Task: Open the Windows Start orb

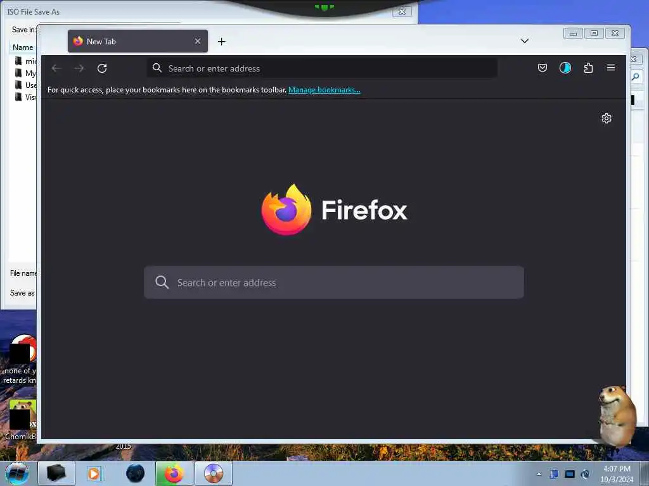Action: coord(17,473)
